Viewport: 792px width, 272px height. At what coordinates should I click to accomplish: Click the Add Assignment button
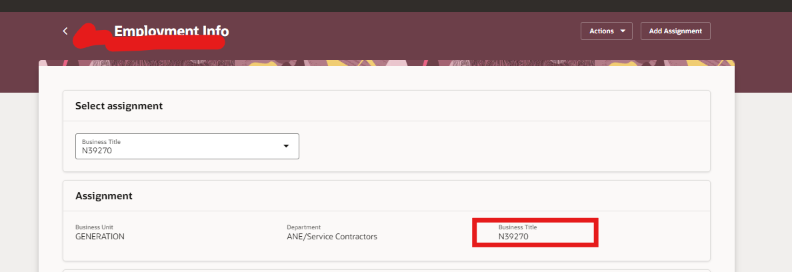tap(675, 31)
